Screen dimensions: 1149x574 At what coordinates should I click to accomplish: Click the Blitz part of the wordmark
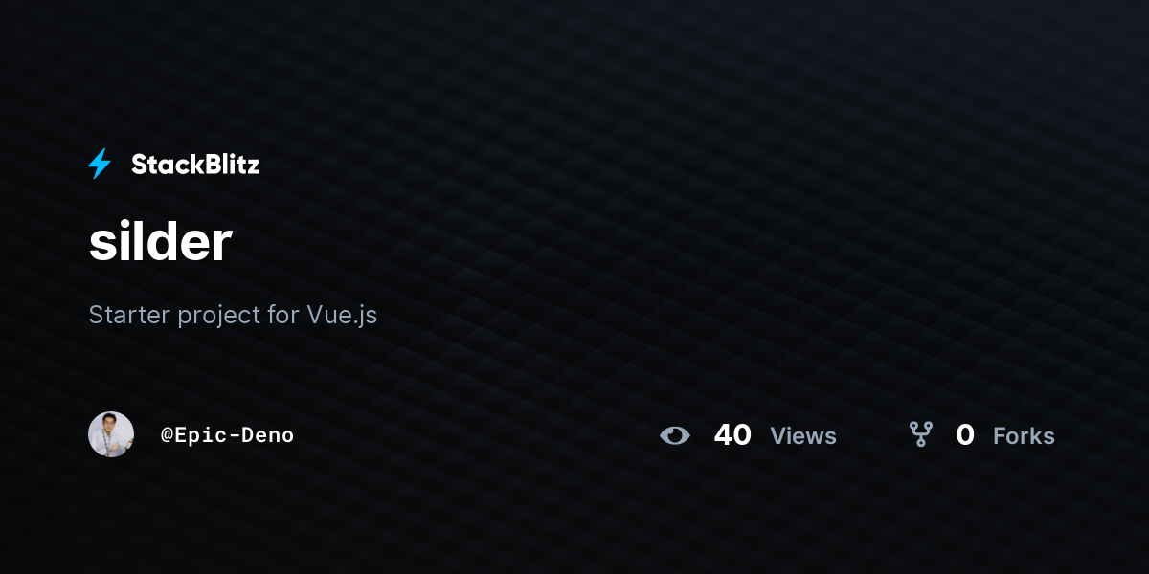pyautogui.click(x=229, y=165)
